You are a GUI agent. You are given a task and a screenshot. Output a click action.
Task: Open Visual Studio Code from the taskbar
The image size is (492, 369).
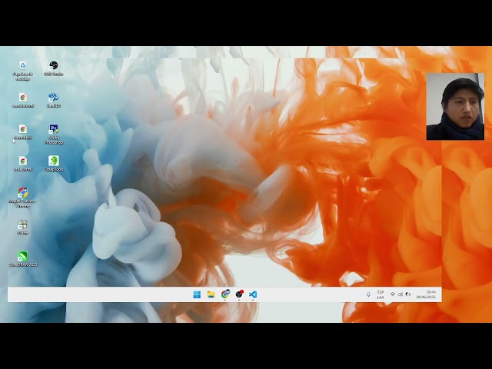coord(253,294)
